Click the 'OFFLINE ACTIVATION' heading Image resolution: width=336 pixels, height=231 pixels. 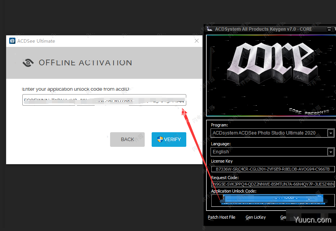(x=85, y=63)
